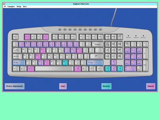Click the Num Lock key
This screenshot has height=120, width=160.
127,44
